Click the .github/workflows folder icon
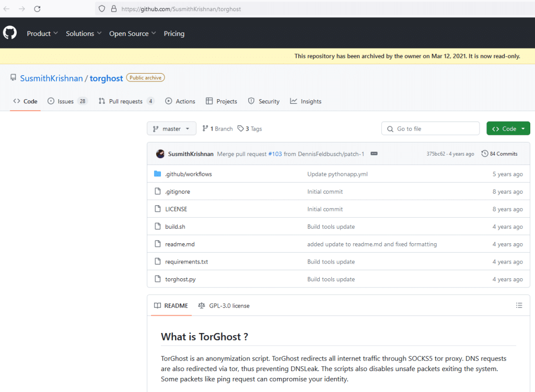535x392 pixels. point(157,174)
